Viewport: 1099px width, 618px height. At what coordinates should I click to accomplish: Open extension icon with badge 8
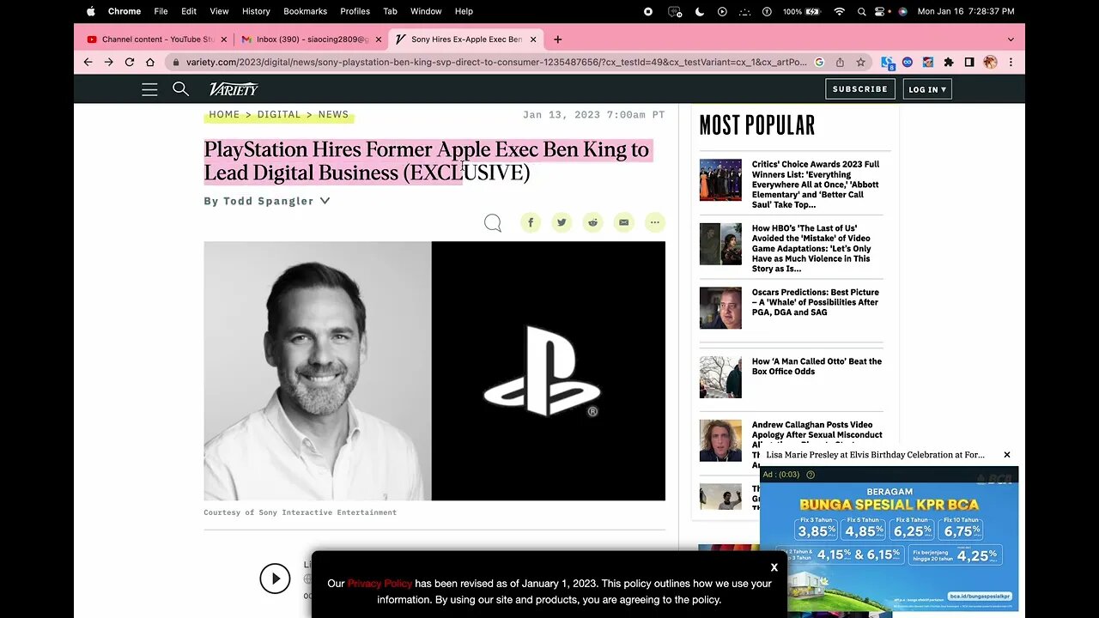(x=887, y=63)
